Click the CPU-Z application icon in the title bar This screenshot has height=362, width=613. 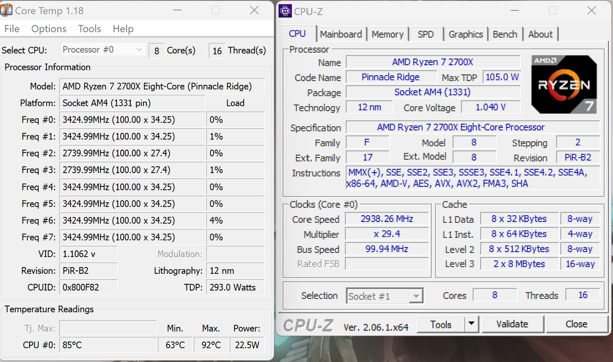[285, 10]
